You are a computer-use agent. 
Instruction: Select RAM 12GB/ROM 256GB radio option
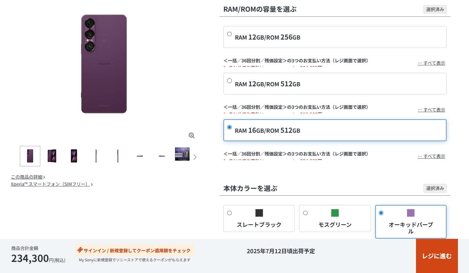[229, 34]
